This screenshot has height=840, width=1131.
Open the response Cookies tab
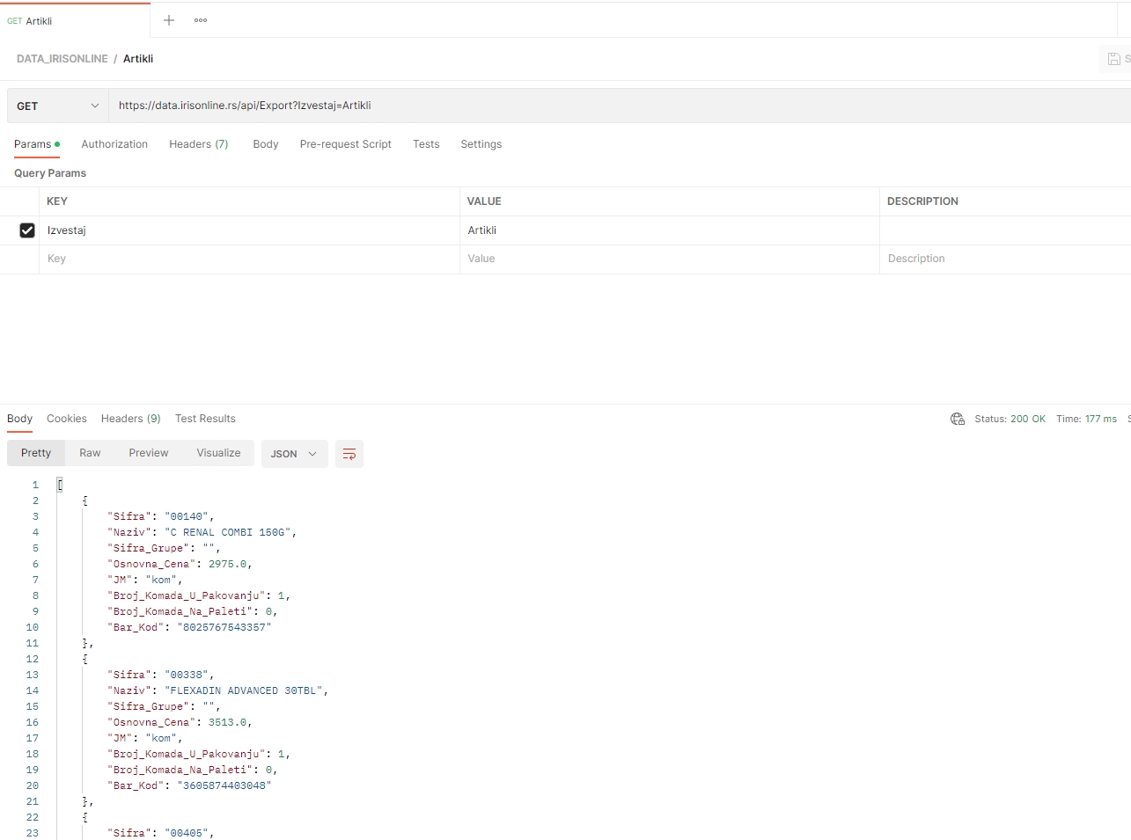(67, 419)
